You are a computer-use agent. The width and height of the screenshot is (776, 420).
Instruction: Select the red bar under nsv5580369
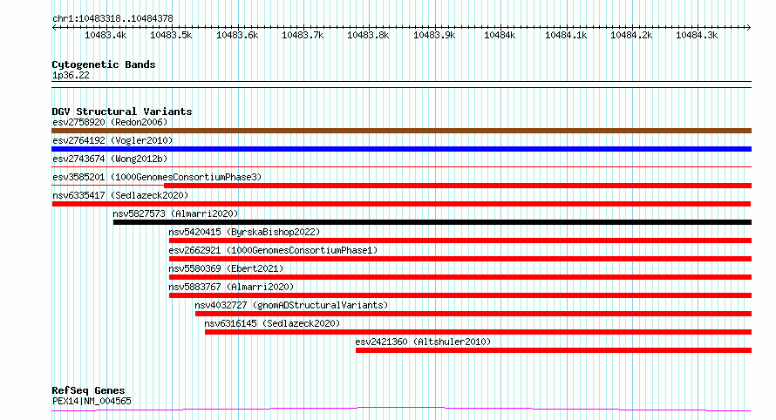click(460, 277)
